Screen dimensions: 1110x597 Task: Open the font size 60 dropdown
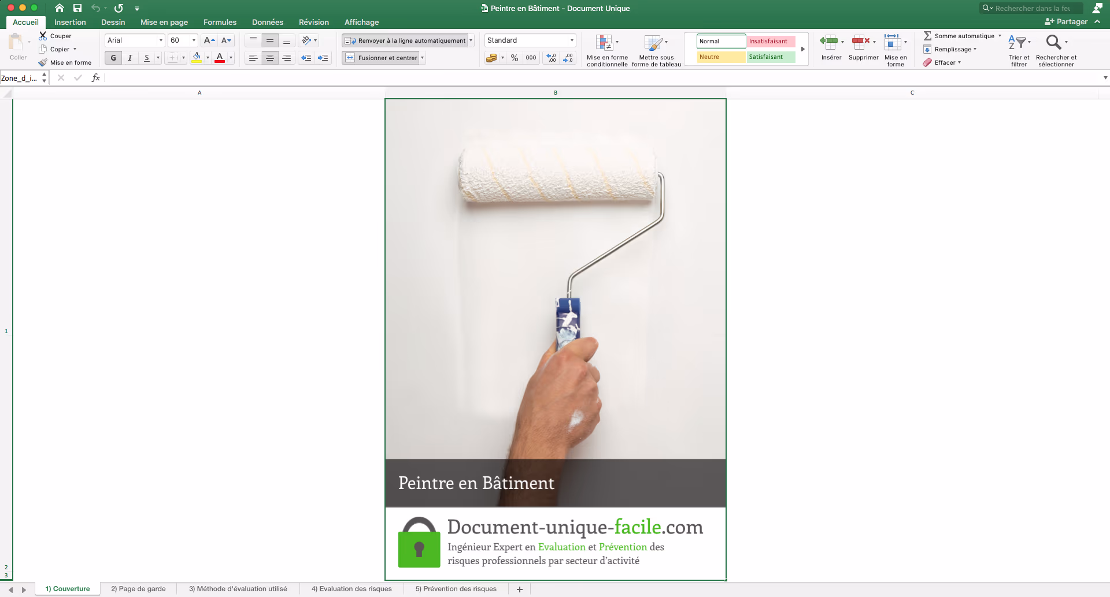(x=194, y=40)
